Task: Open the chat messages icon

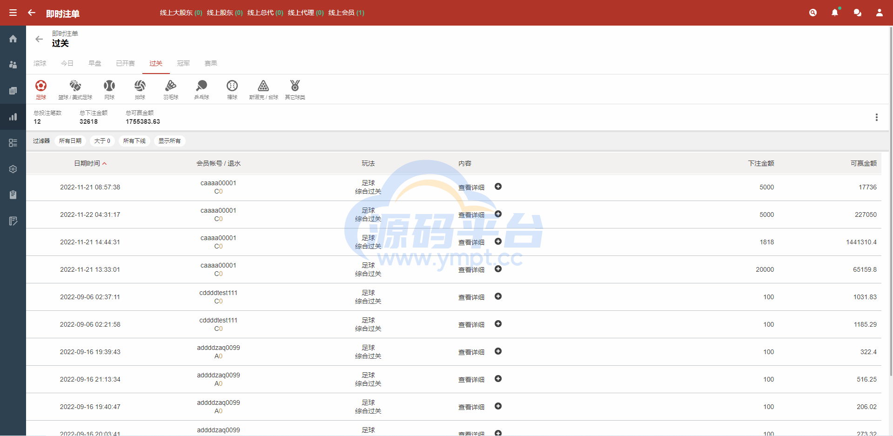Action: click(857, 13)
